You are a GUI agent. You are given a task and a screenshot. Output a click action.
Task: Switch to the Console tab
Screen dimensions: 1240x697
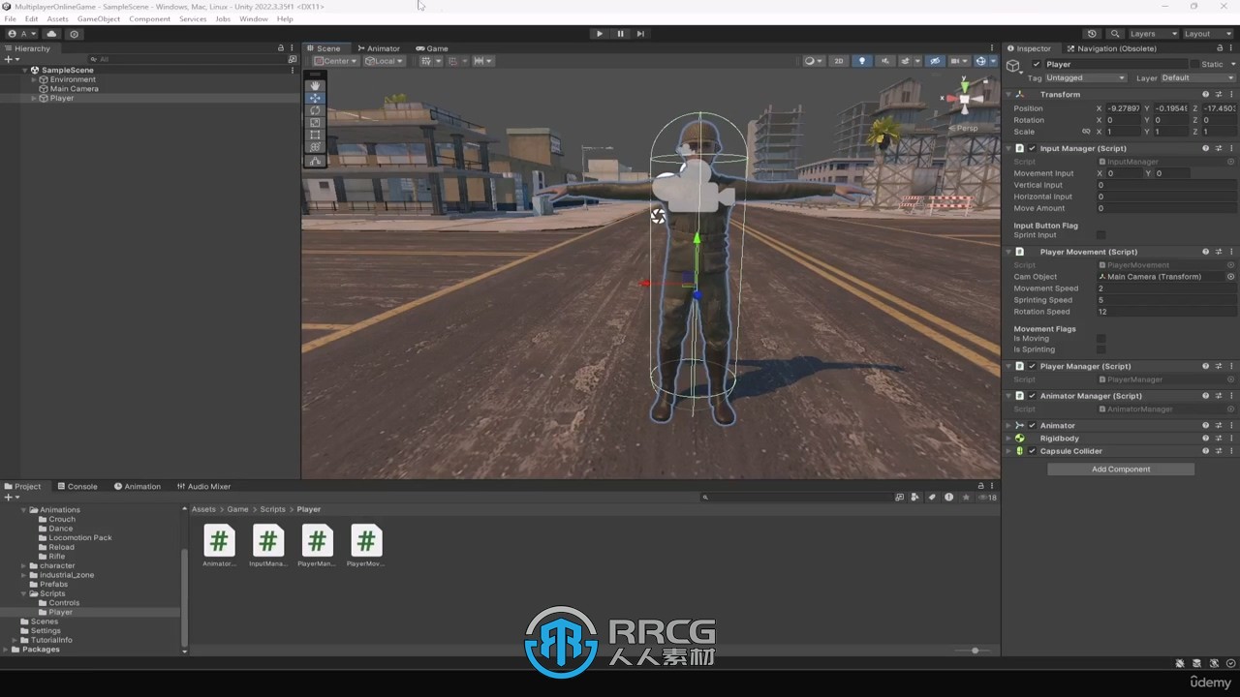(77, 486)
